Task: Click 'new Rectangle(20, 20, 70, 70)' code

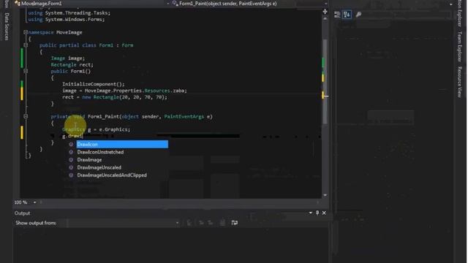Action: click(x=124, y=97)
